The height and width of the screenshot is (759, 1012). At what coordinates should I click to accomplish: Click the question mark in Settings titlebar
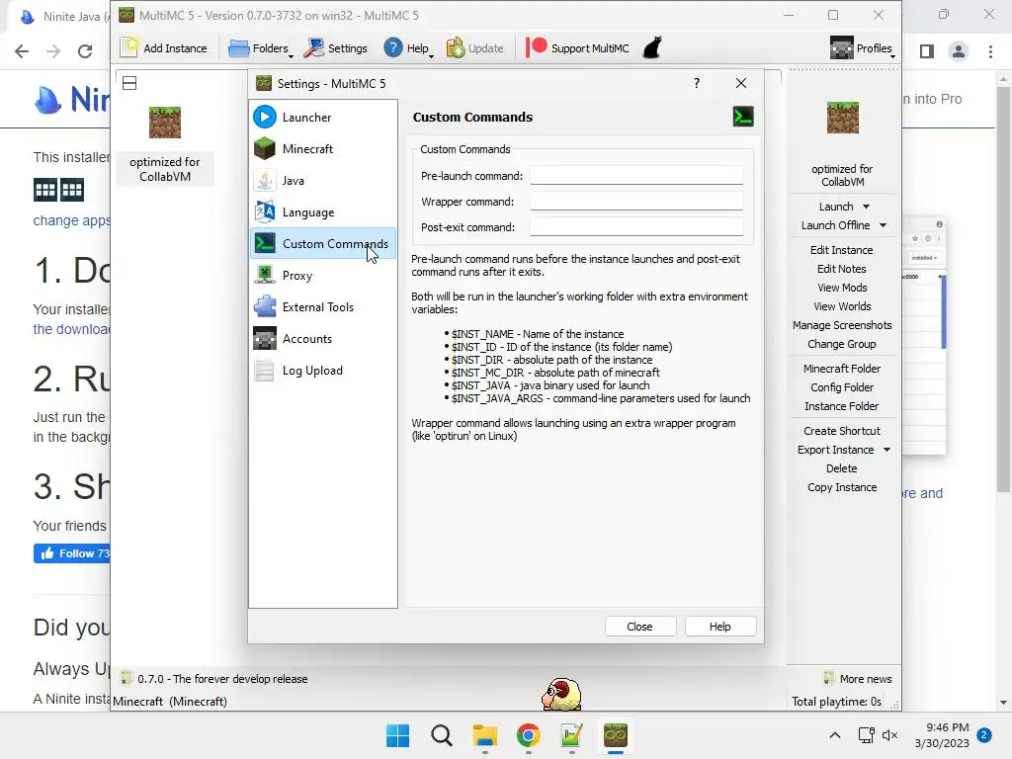(x=697, y=83)
